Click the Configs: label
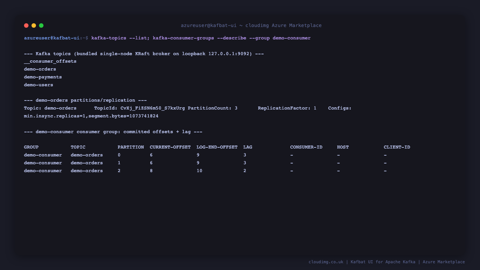The height and width of the screenshot is (270, 480). pos(340,108)
